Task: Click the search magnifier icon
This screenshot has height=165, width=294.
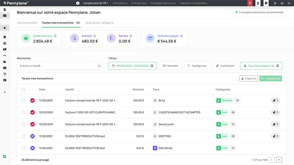Action: pos(99,66)
